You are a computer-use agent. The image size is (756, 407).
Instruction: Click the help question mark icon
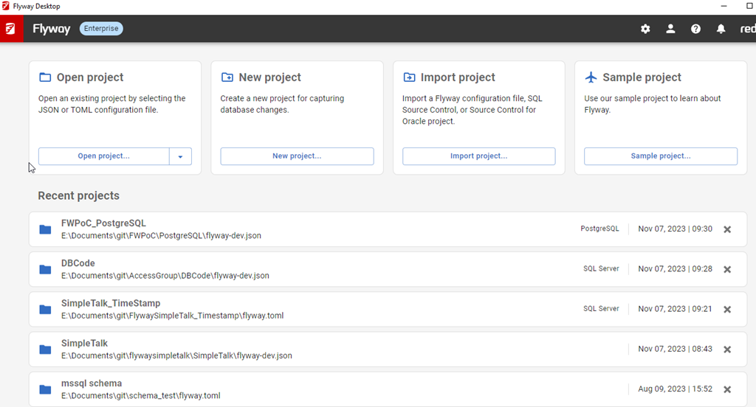point(695,29)
